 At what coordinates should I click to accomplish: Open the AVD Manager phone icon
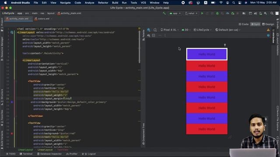(x=261, y=14)
